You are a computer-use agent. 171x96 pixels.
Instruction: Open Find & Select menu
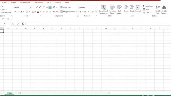(x=164, y=10)
